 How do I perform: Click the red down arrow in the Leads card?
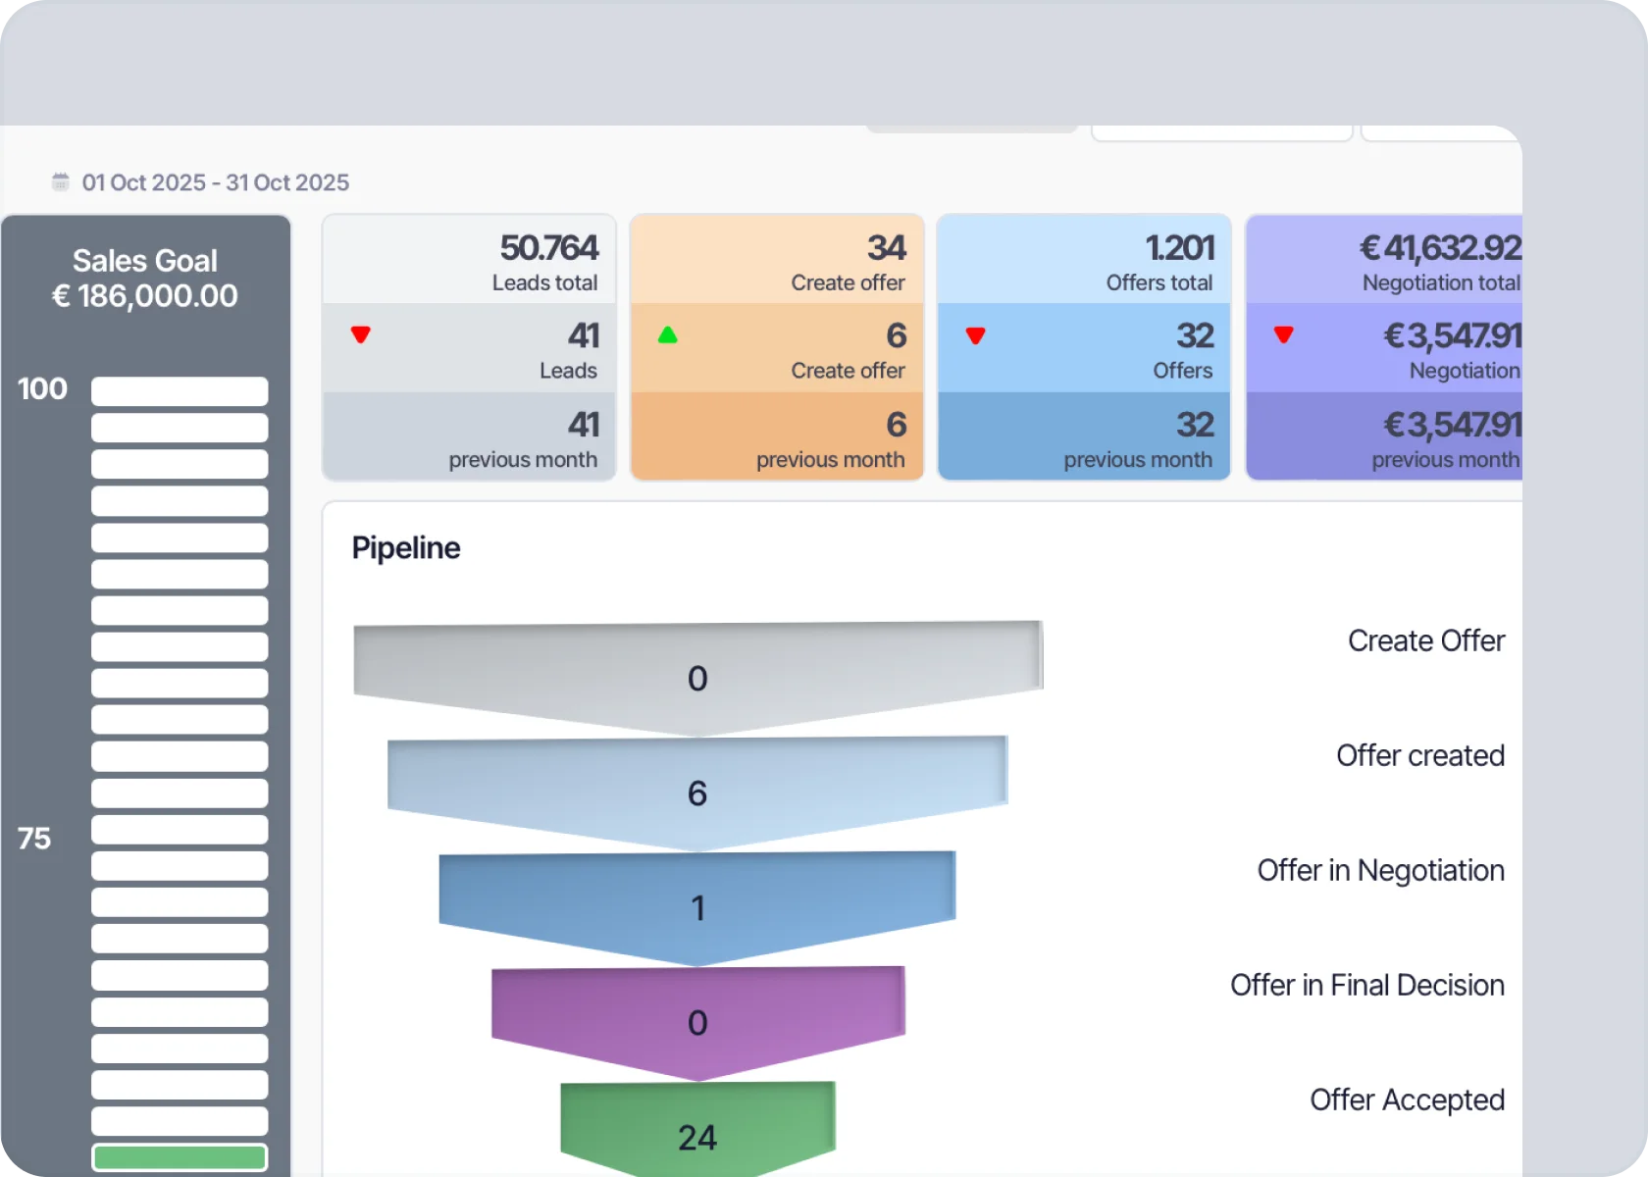[x=361, y=335]
